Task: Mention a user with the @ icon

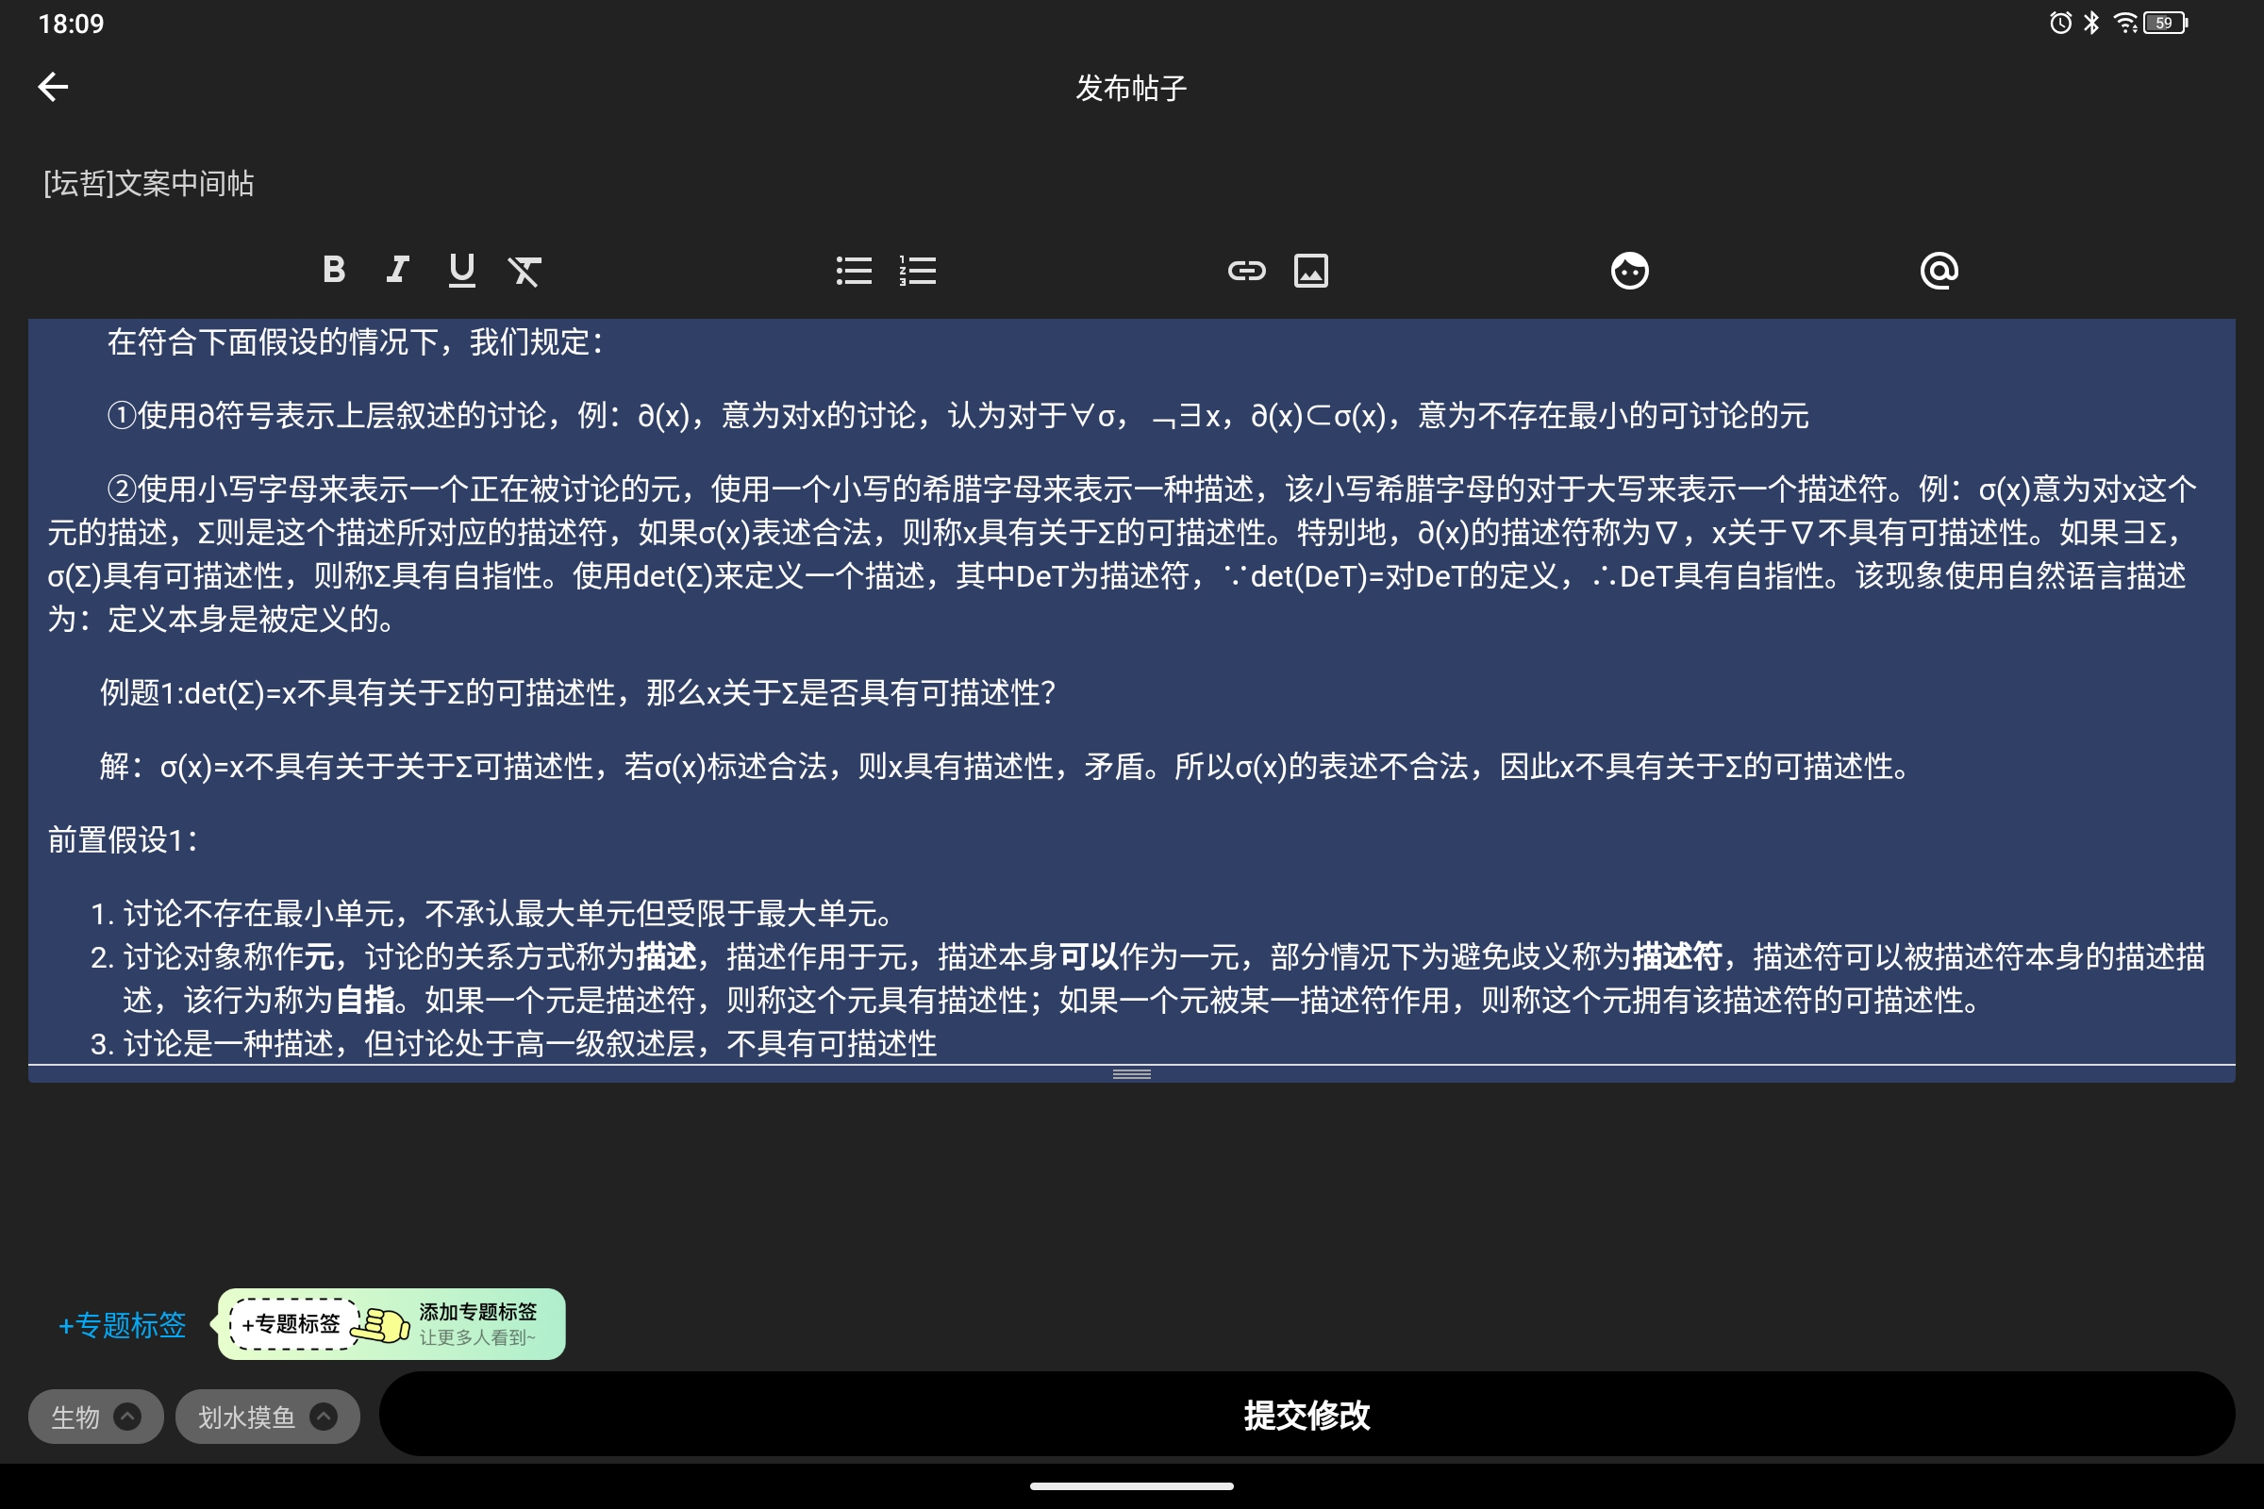Action: (x=1939, y=271)
